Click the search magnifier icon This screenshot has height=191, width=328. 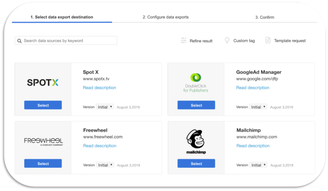coord(19,40)
